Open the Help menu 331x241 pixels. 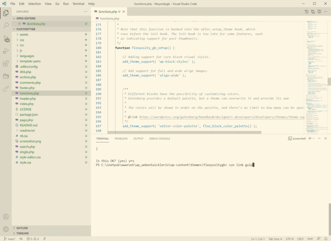(x=91, y=3)
